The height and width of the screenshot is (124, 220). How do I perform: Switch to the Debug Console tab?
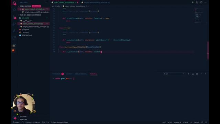[81, 74]
